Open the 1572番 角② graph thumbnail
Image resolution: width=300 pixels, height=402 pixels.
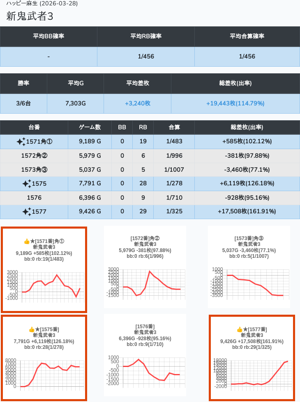[x=145, y=283]
